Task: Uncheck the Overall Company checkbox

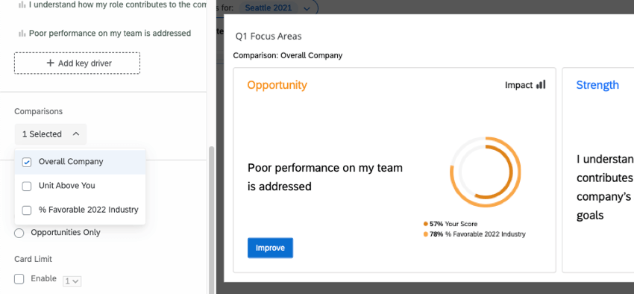Action: coord(27,162)
